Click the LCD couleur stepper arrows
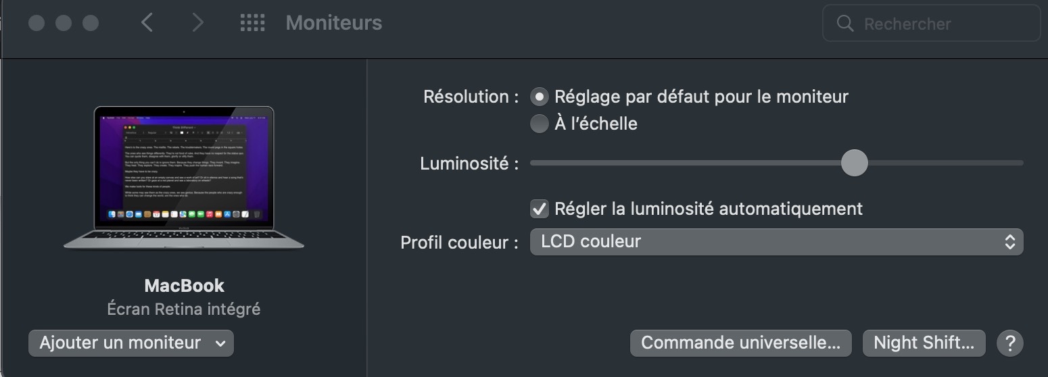 [x=1009, y=242]
